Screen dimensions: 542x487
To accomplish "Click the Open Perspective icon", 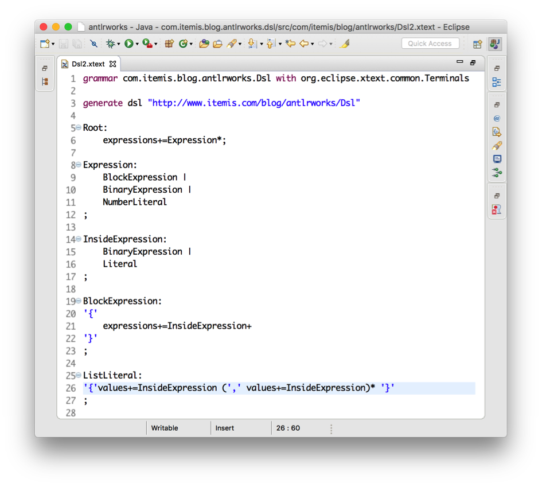I will click(478, 44).
